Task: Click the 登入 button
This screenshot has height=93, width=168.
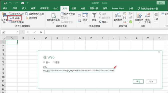Action: (x=160, y=3)
